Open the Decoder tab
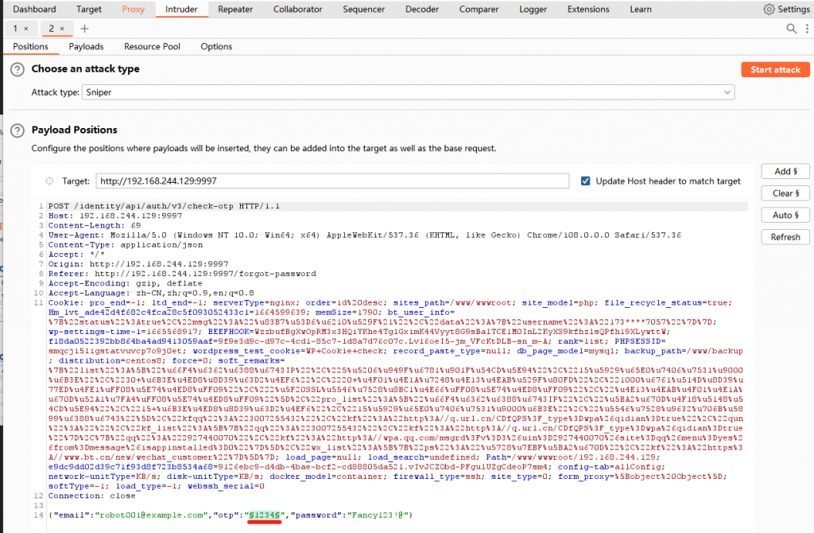 click(422, 10)
